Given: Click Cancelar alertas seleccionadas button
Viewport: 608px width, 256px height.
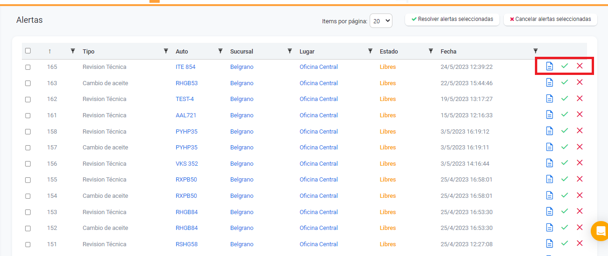Looking at the screenshot, I should [550, 19].
